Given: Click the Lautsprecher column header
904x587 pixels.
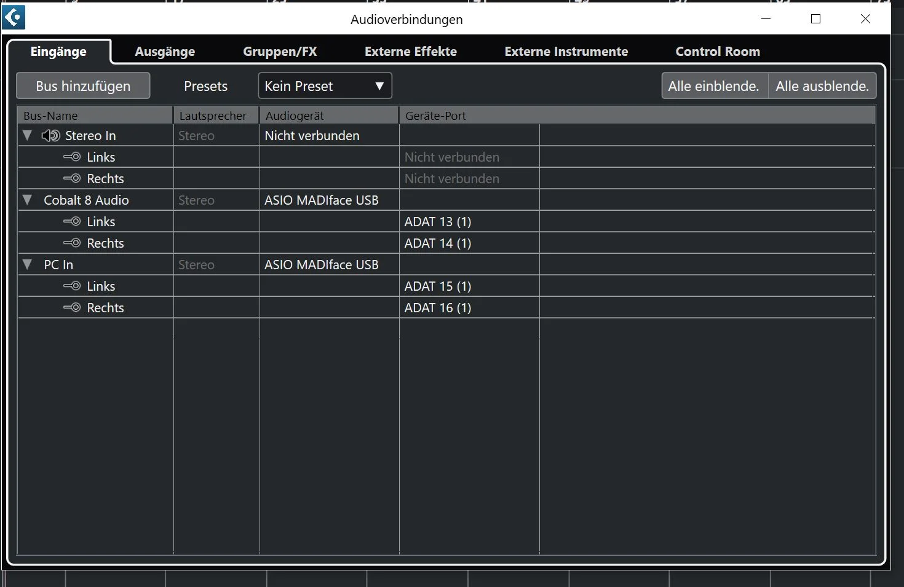Looking at the screenshot, I should click(x=216, y=116).
